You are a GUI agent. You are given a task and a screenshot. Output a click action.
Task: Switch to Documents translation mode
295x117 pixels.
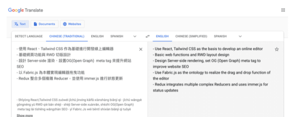[x=45, y=24]
